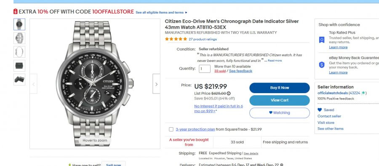This screenshot has width=379, height=166.
Task: Expand See all eligible items and terms
Action: click(161, 12)
